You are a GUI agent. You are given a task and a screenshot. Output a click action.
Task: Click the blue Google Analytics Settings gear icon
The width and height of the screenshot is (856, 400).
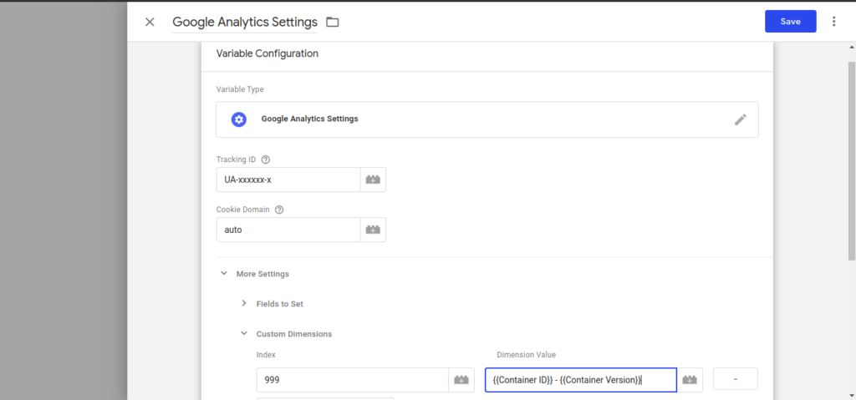(238, 119)
